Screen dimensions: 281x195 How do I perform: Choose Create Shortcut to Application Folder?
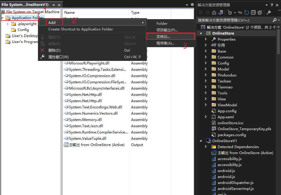tap(81, 29)
